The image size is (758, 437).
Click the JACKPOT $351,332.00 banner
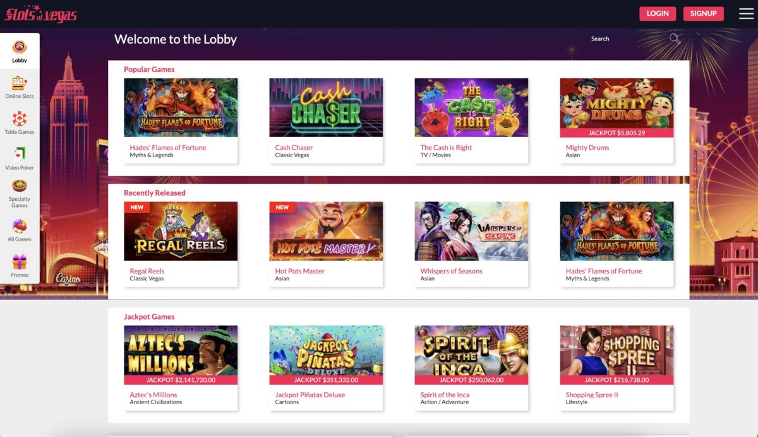pos(326,380)
